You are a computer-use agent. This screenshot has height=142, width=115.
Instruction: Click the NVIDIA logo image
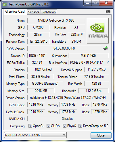click(x=98, y=31)
